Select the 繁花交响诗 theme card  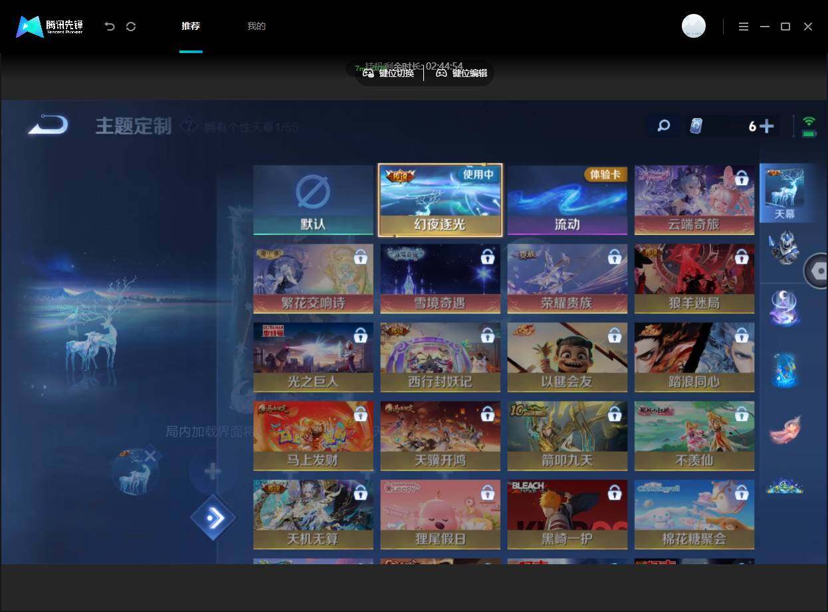[313, 279]
